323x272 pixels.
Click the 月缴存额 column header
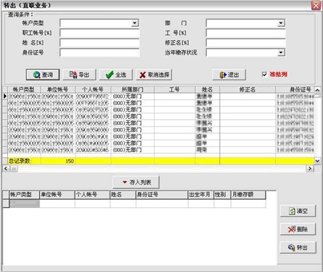click(248, 195)
